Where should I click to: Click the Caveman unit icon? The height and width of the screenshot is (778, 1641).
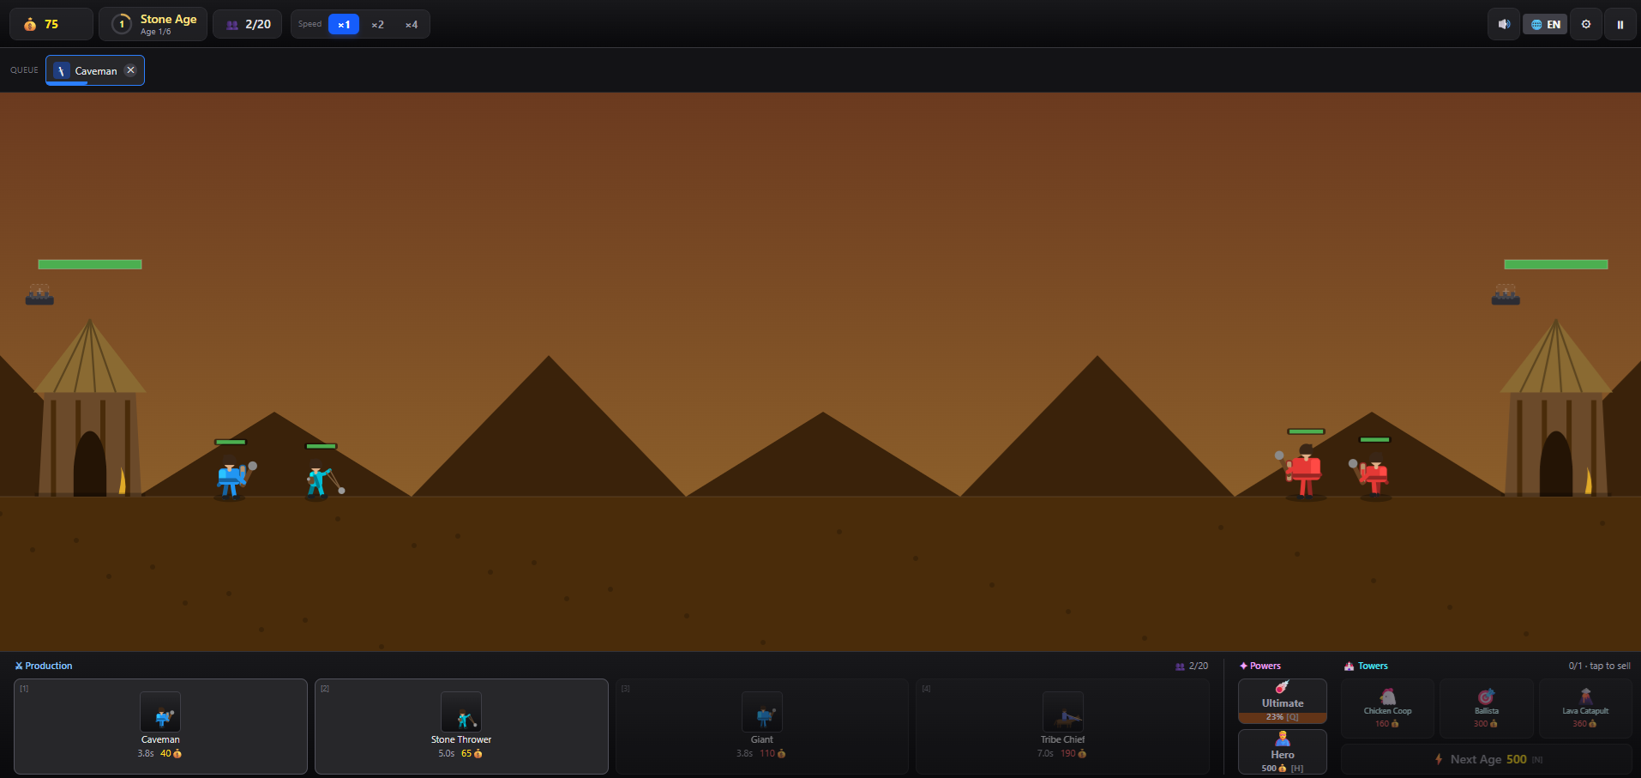pyautogui.click(x=160, y=712)
